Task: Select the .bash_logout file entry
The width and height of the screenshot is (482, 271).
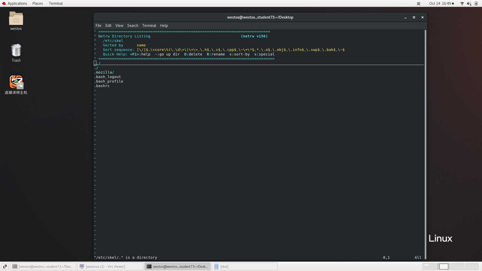Action: (x=107, y=77)
